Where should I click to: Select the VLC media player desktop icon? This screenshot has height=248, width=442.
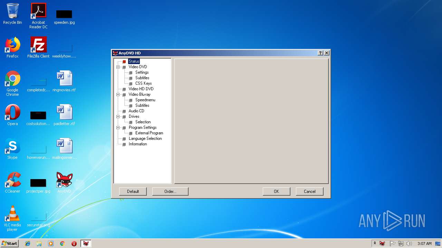pyautogui.click(x=12, y=218)
